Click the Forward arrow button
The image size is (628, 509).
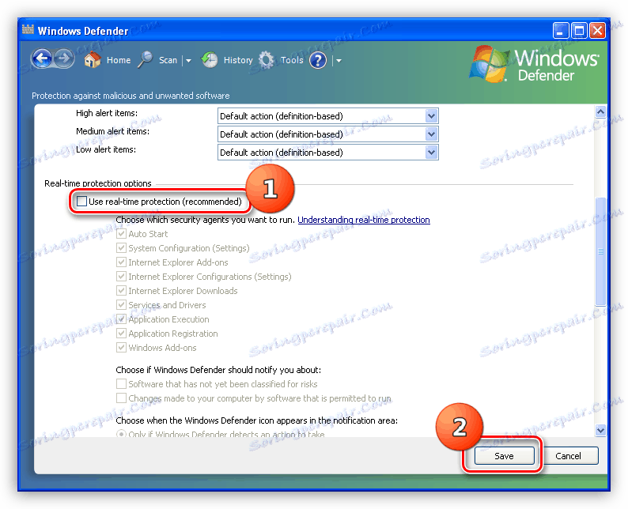pyautogui.click(x=64, y=59)
